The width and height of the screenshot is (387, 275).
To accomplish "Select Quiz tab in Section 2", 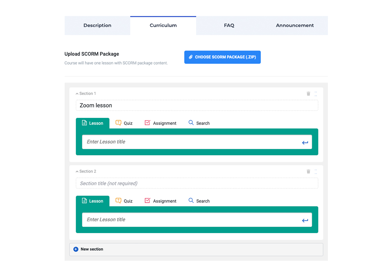I will click(x=124, y=201).
